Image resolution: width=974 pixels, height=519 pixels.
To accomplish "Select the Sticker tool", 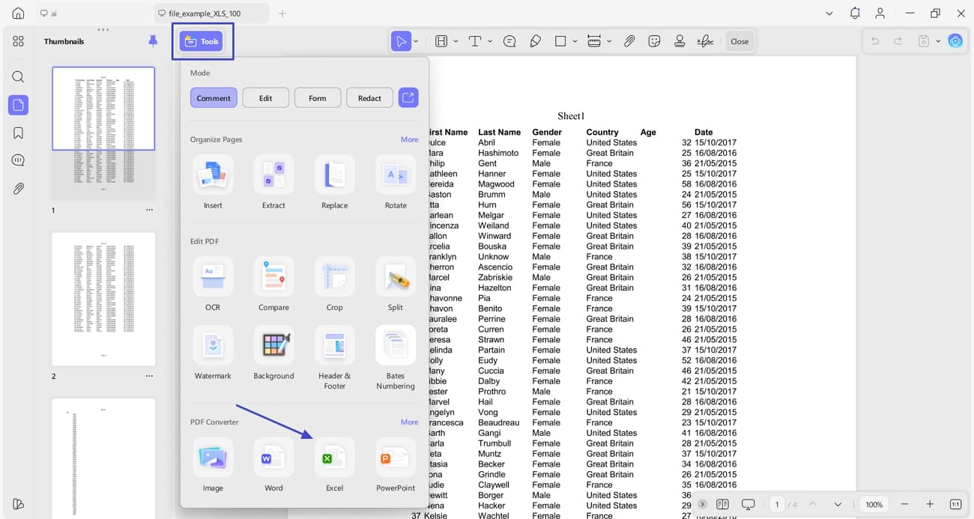I will coord(654,41).
